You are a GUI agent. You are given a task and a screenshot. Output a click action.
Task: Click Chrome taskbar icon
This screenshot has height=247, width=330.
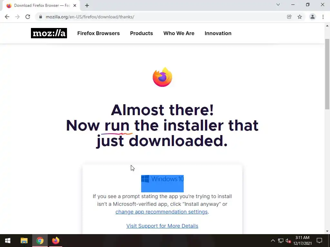(40, 241)
